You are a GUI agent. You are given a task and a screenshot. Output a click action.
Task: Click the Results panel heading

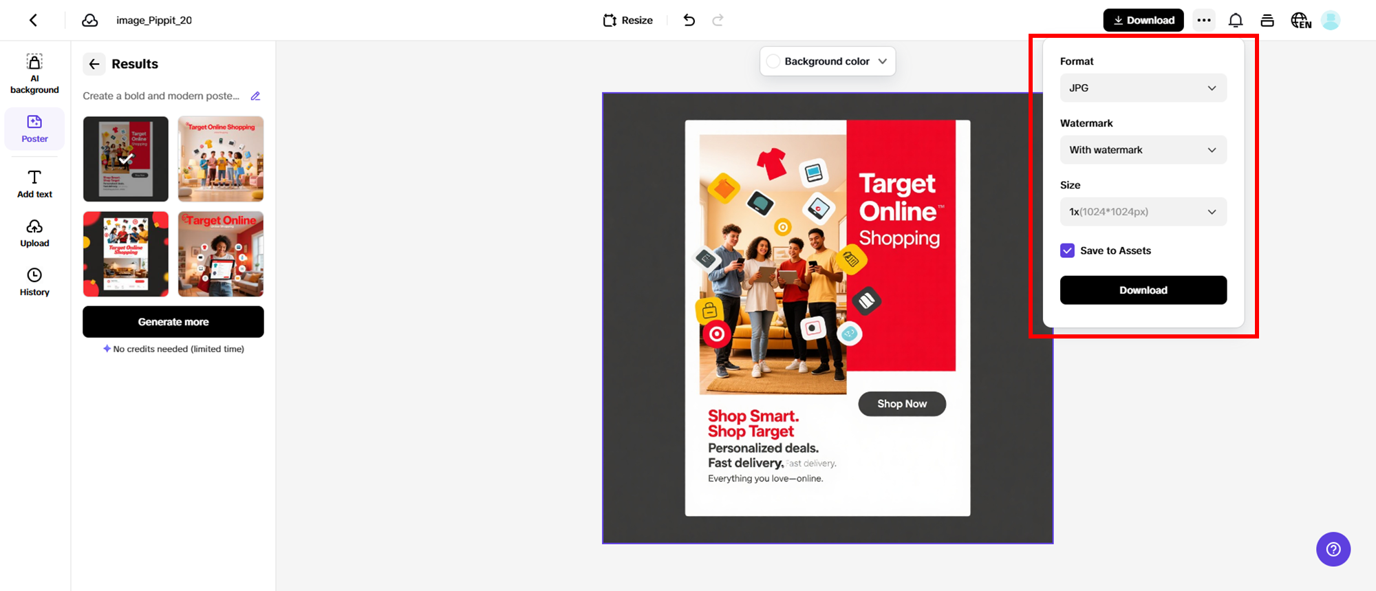pyautogui.click(x=135, y=64)
